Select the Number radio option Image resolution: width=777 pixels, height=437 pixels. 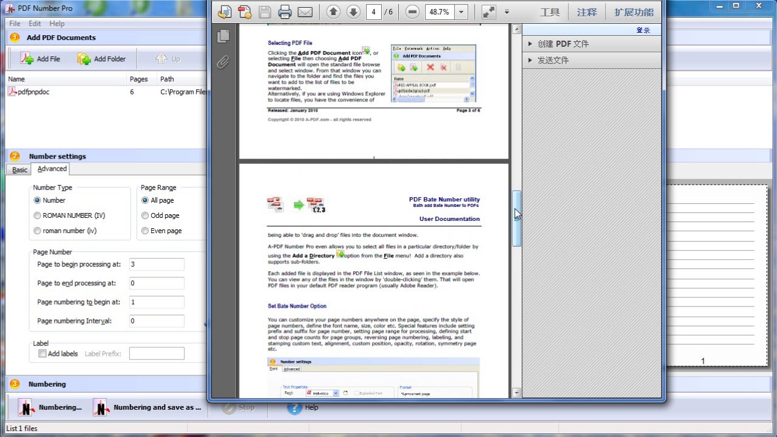click(x=38, y=200)
